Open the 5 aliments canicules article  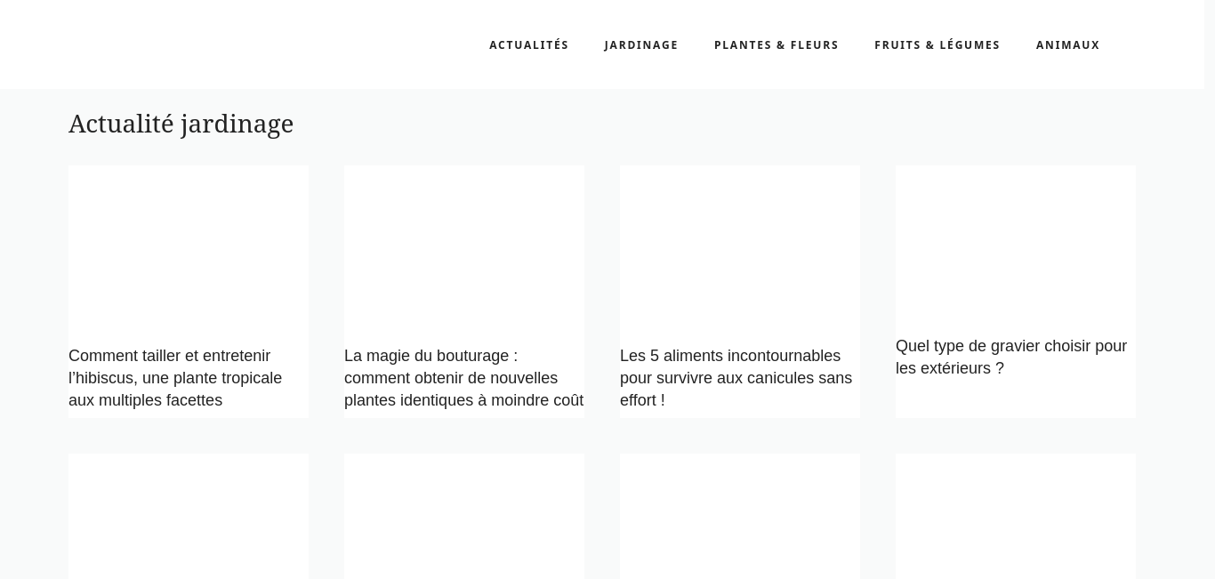[x=736, y=378]
